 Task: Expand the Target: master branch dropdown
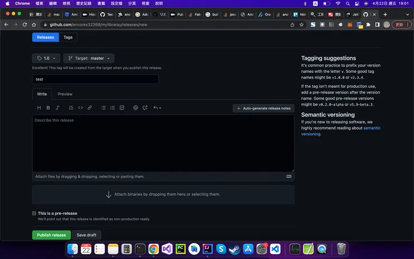pyautogui.click(x=89, y=58)
